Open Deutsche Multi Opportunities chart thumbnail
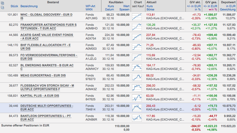 (x=137, y=108)
